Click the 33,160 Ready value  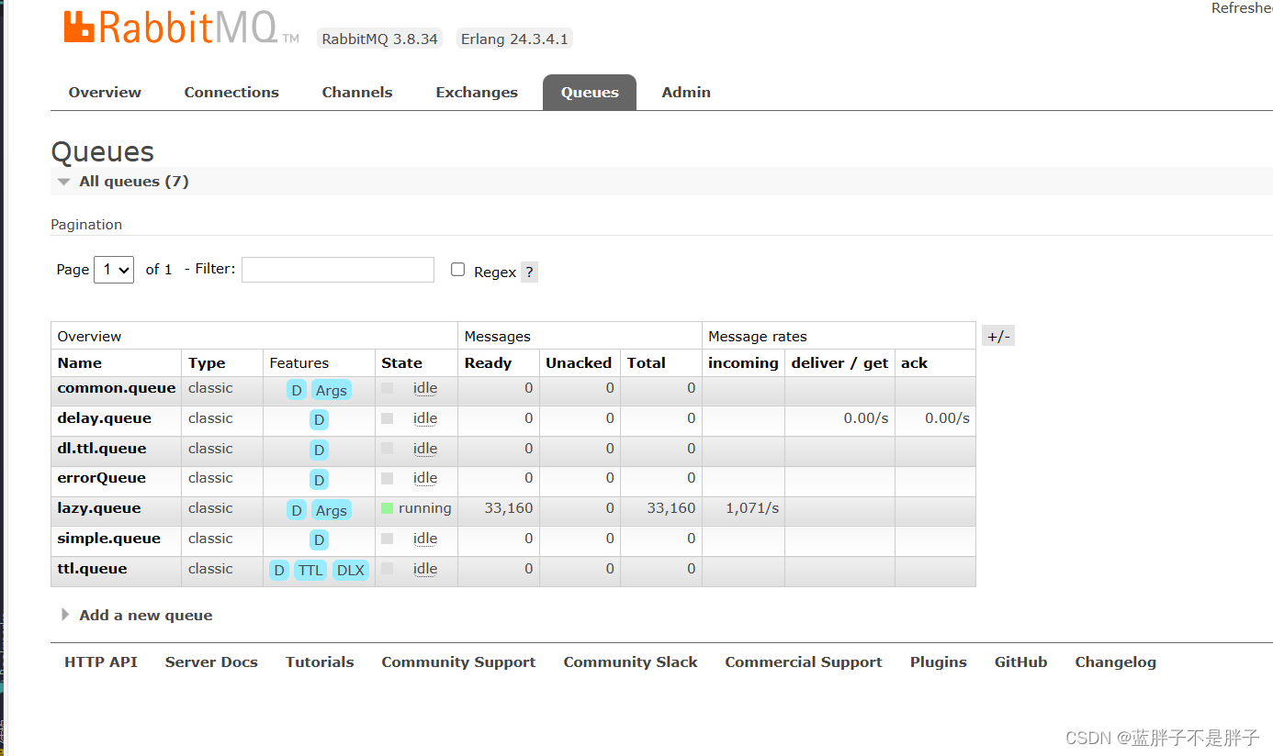509,507
